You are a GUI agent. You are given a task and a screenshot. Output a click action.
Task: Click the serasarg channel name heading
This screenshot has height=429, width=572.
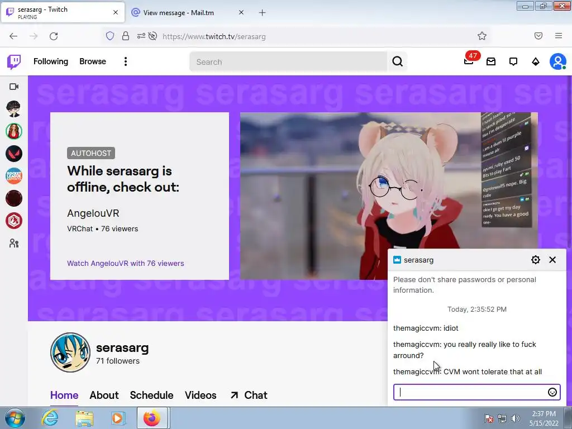(122, 347)
